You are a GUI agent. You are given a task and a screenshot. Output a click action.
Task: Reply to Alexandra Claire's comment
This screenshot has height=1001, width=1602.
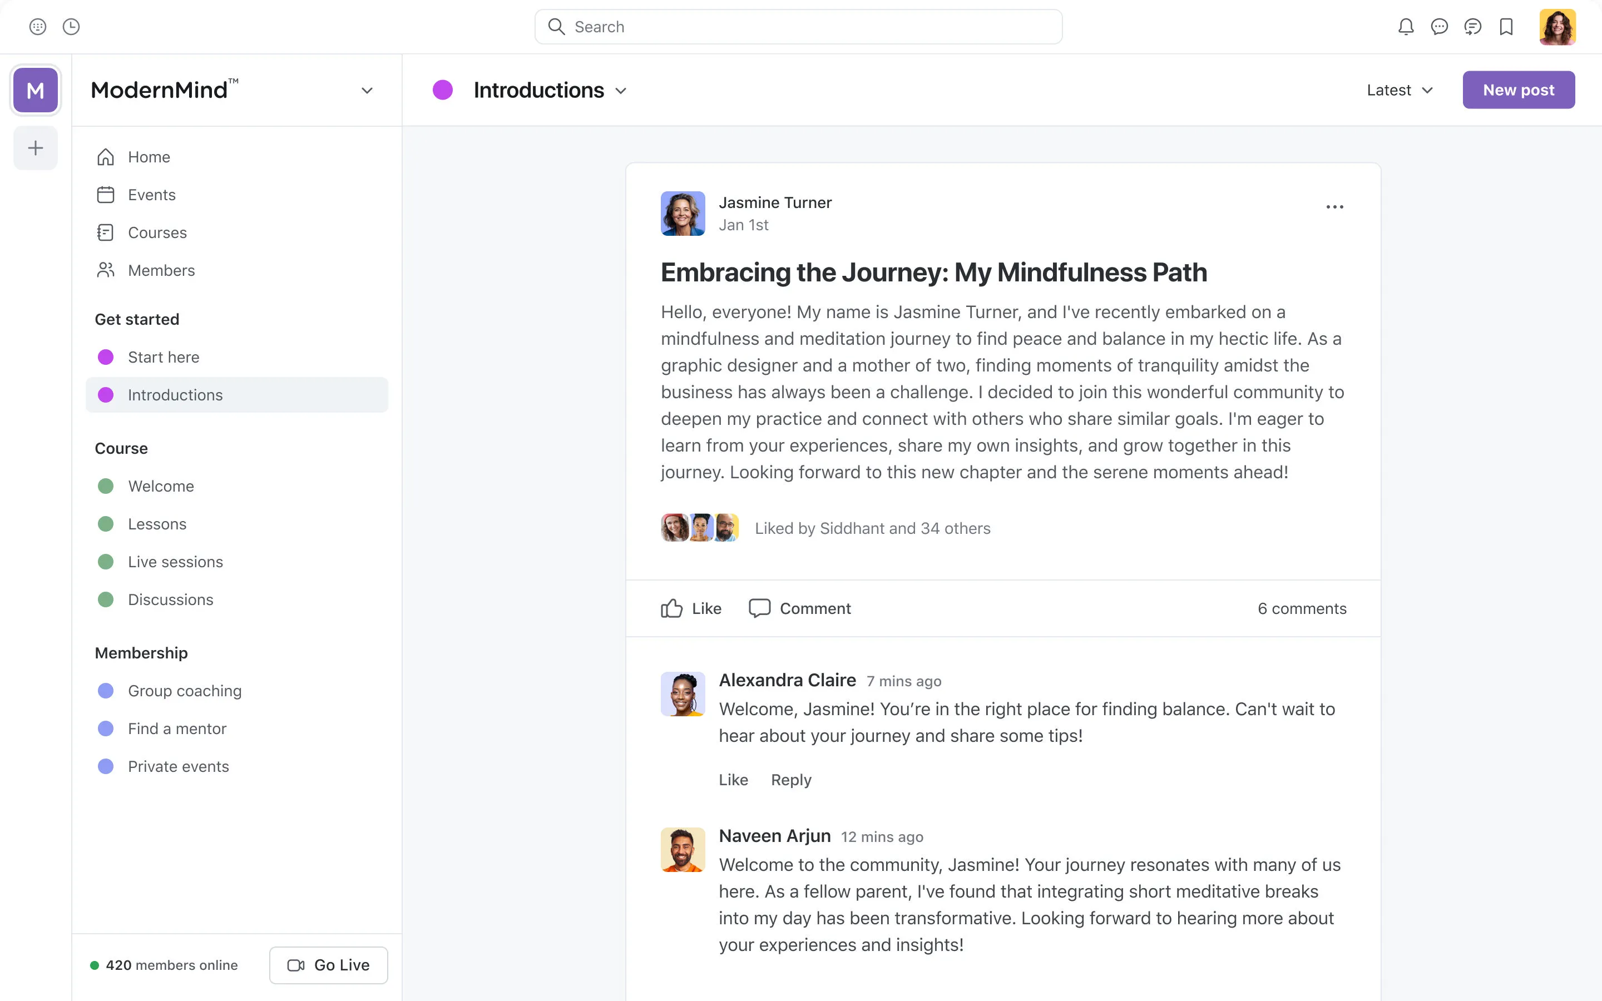[790, 779]
